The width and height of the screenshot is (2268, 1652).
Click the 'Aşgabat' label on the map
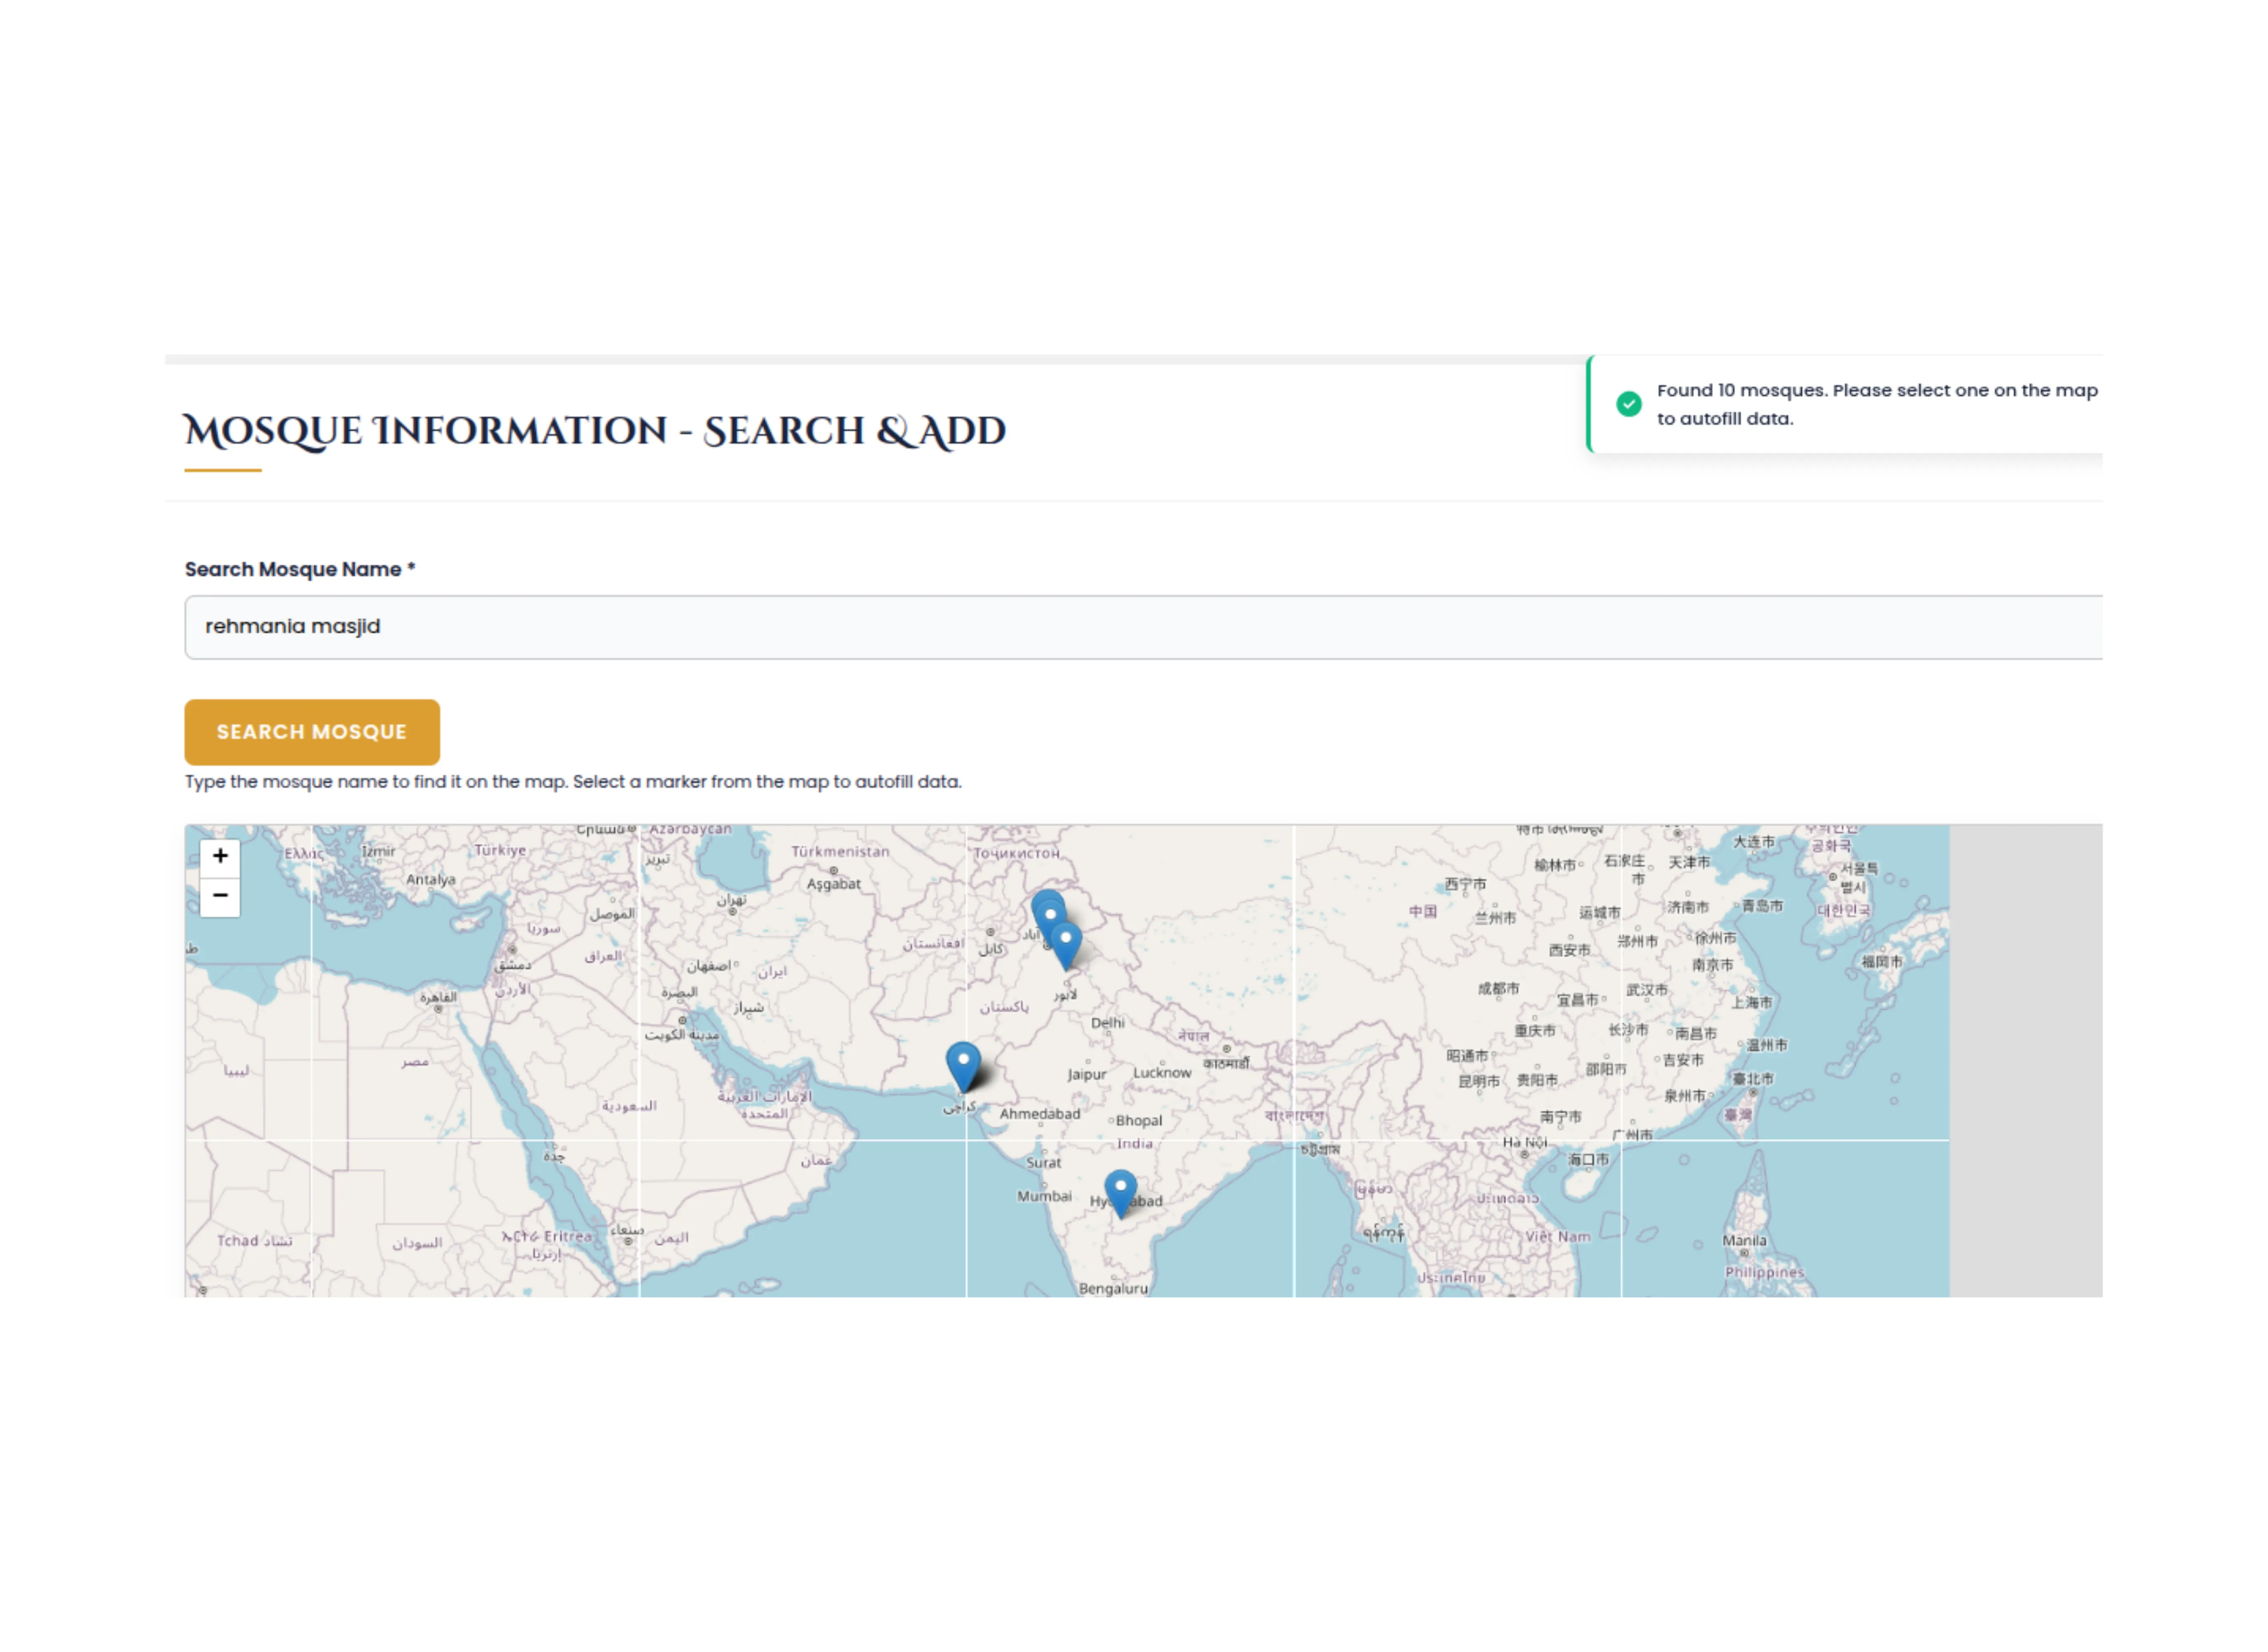point(834,884)
